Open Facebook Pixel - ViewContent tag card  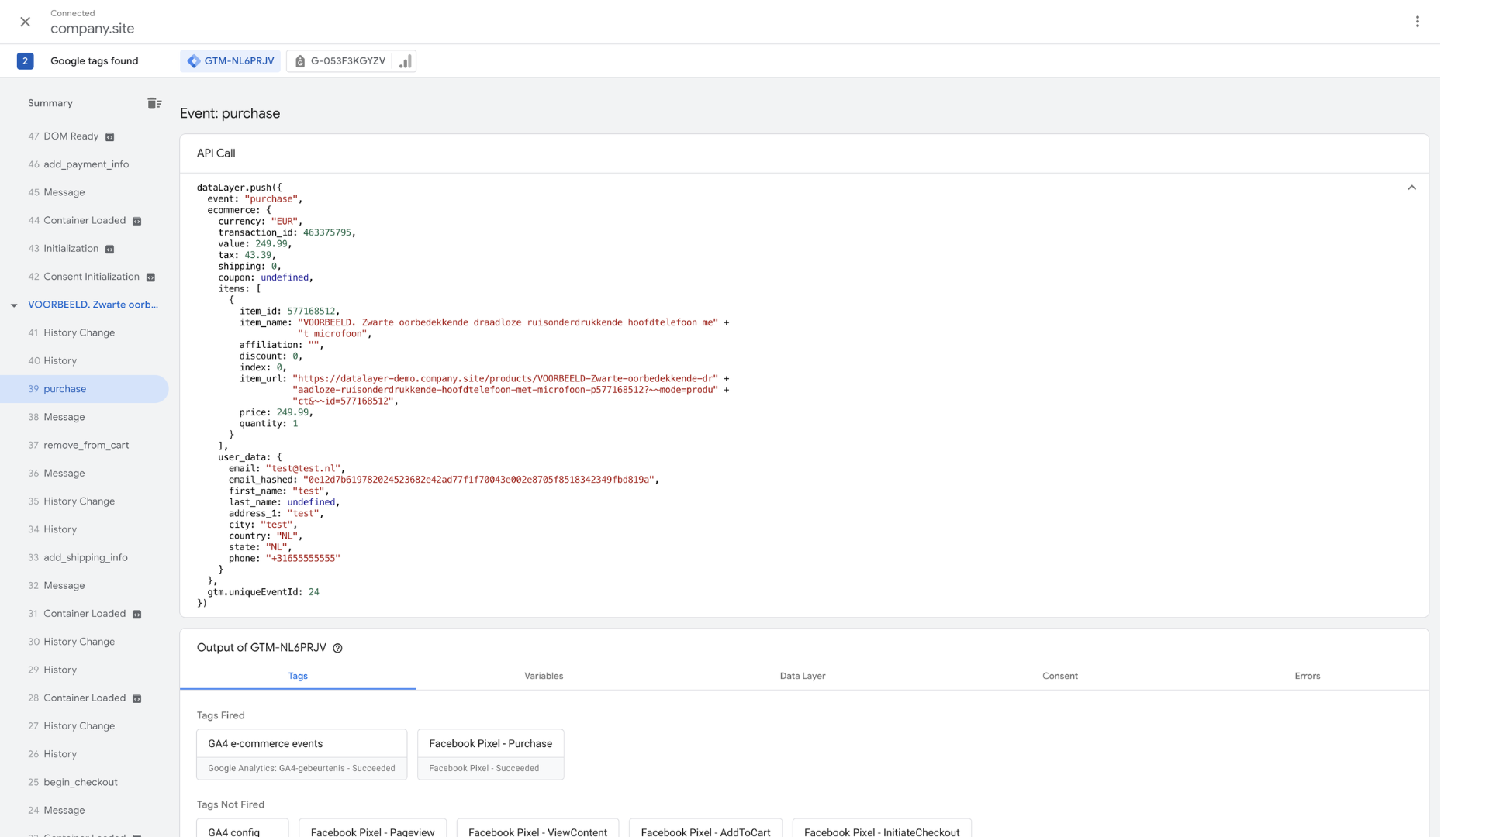(537, 828)
